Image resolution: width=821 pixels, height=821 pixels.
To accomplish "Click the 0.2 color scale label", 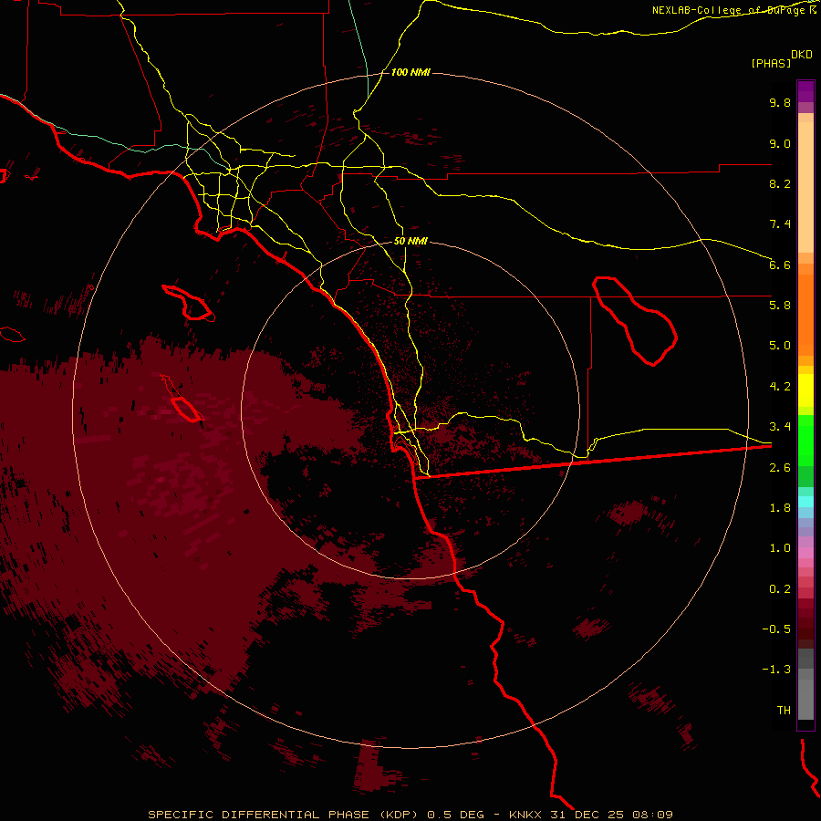I will [x=780, y=589].
